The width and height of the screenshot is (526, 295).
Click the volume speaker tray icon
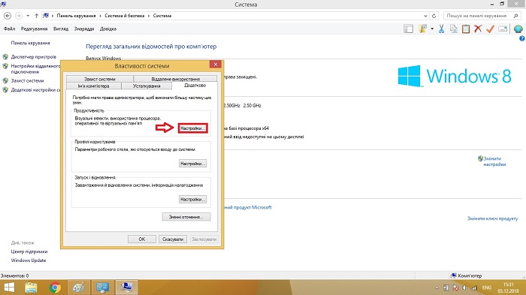[465, 288]
